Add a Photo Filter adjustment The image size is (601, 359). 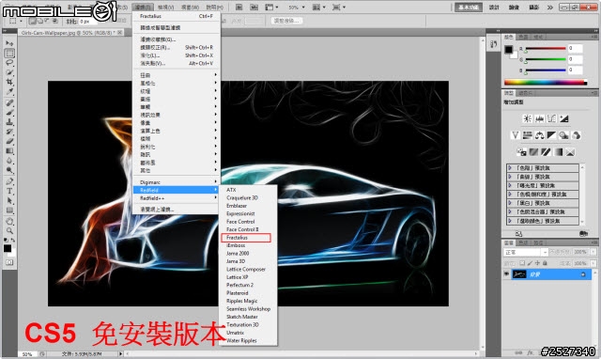[563, 135]
